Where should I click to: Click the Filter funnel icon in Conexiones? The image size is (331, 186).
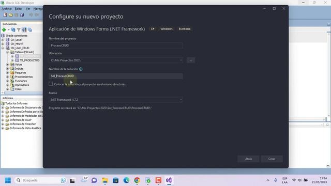[19, 30]
